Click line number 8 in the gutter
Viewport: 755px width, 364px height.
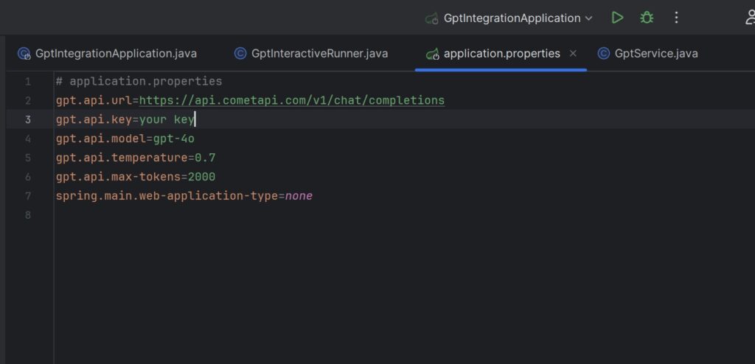coord(27,215)
